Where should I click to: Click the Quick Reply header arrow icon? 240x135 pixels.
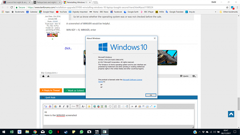(x=43, y=98)
